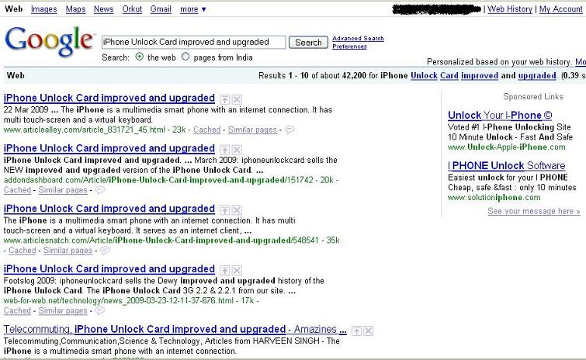View Similar pages for web-for-web.net result
This screenshot has width=586, height=360.
[x=63, y=310]
